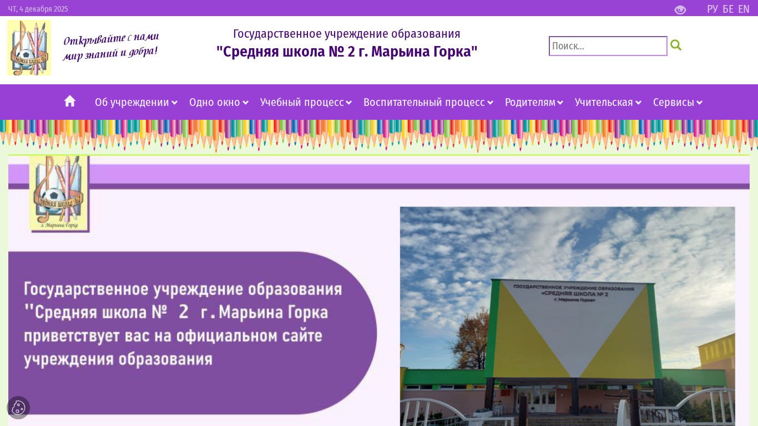Click the heading "Государственное учреждение образования" in header

click(347, 34)
